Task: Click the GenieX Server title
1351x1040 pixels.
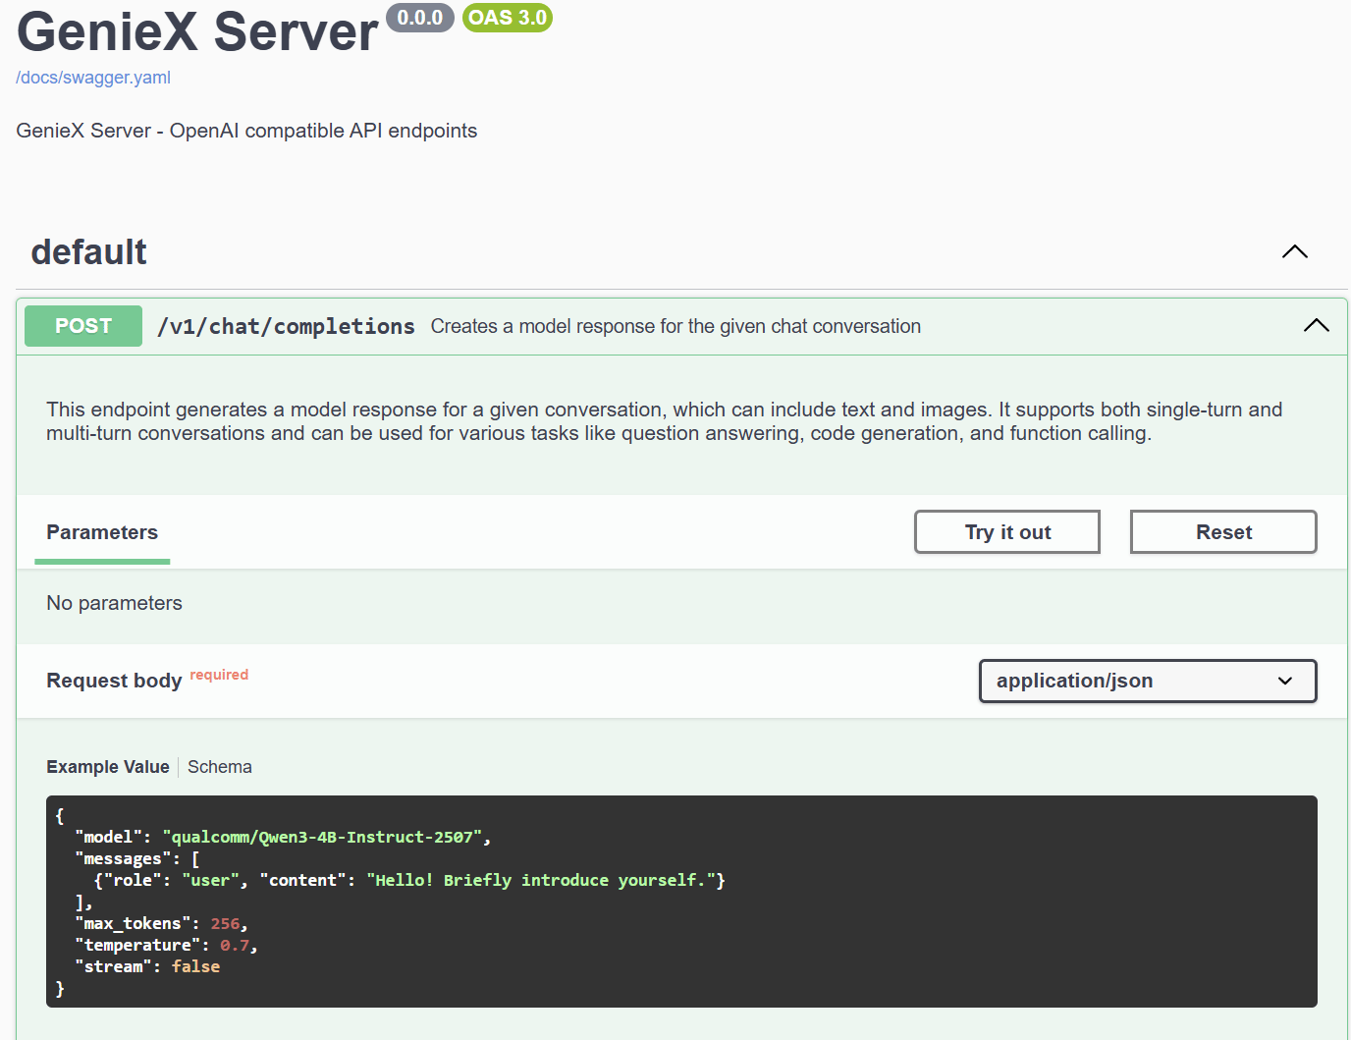Action: (197, 31)
